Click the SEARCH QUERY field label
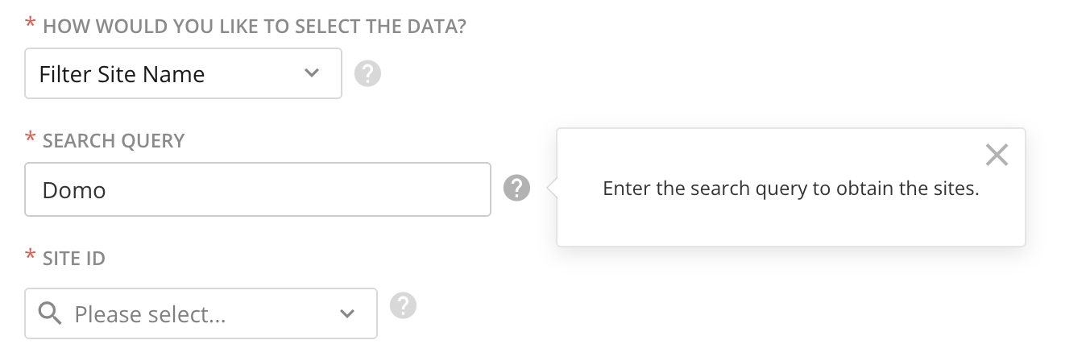This screenshot has width=1086, height=361. coord(114,141)
